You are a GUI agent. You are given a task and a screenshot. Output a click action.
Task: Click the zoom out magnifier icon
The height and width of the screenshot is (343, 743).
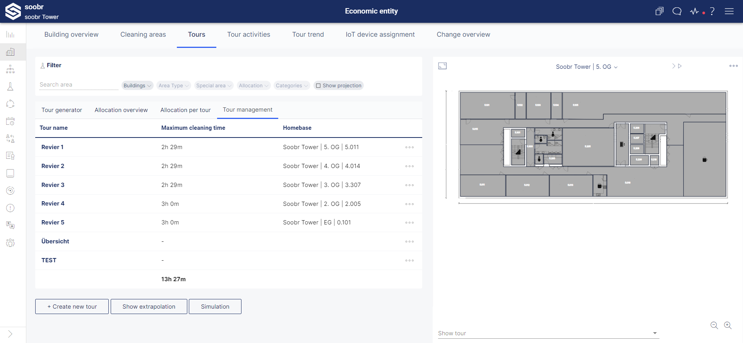click(x=714, y=325)
